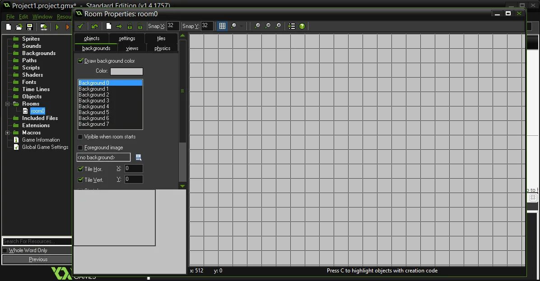Open the sorting options list icon

[x=291, y=26]
